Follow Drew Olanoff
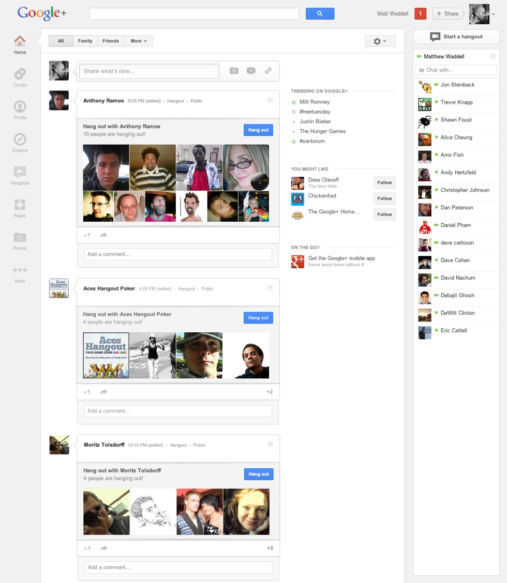 click(x=384, y=182)
